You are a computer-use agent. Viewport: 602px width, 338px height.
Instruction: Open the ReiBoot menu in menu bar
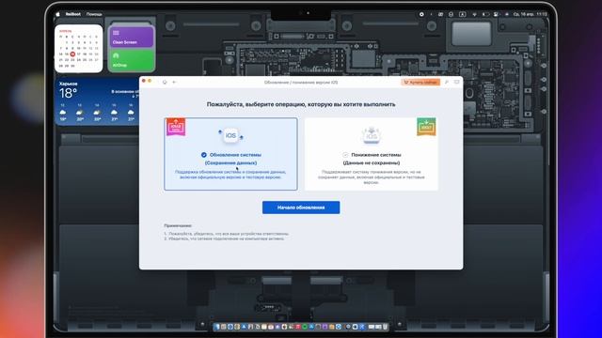pyautogui.click(x=73, y=14)
